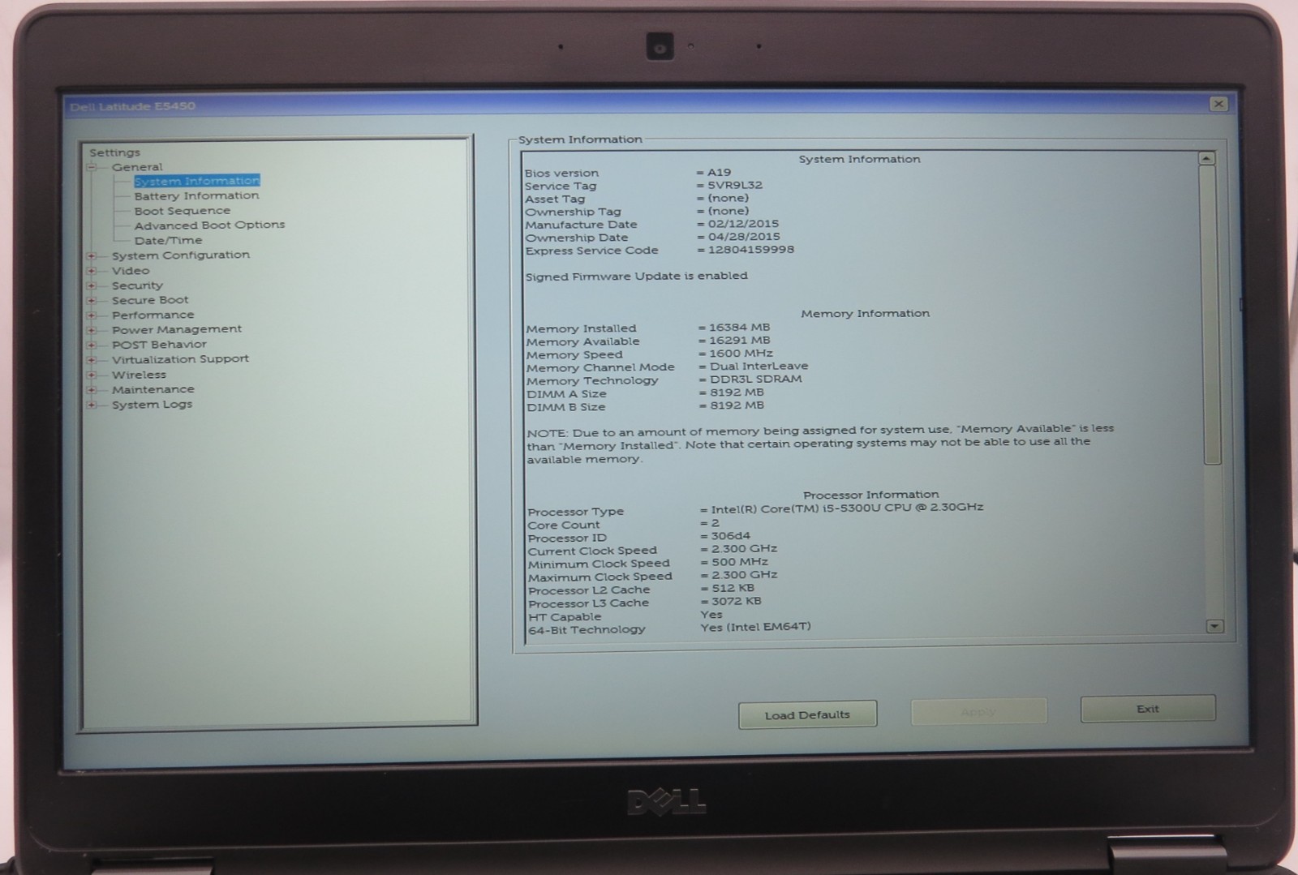This screenshot has height=875, width=1298.
Task: Click the greyed-out Apply button
Action: click(978, 711)
